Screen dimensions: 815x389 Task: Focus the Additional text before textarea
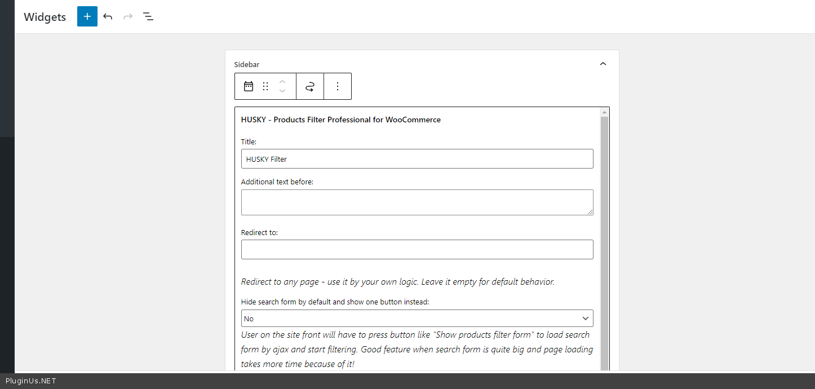[x=417, y=202]
